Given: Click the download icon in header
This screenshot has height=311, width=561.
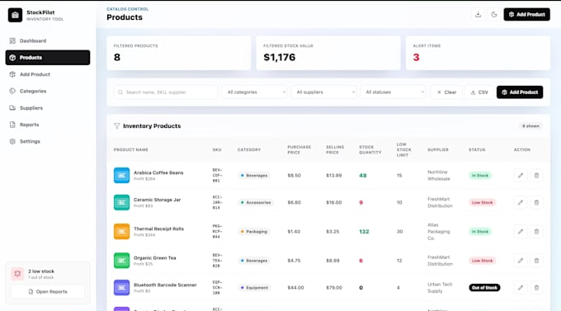Looking at the screenshot, I should [478, 14].
